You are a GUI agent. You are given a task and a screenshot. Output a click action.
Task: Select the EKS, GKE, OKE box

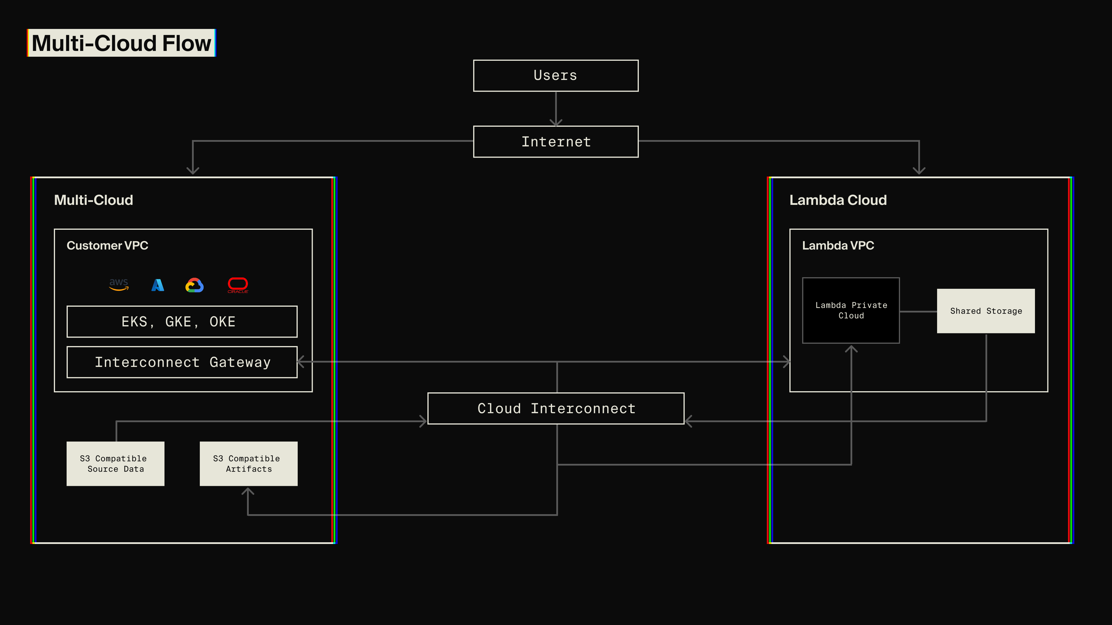[x=182, y=321]
